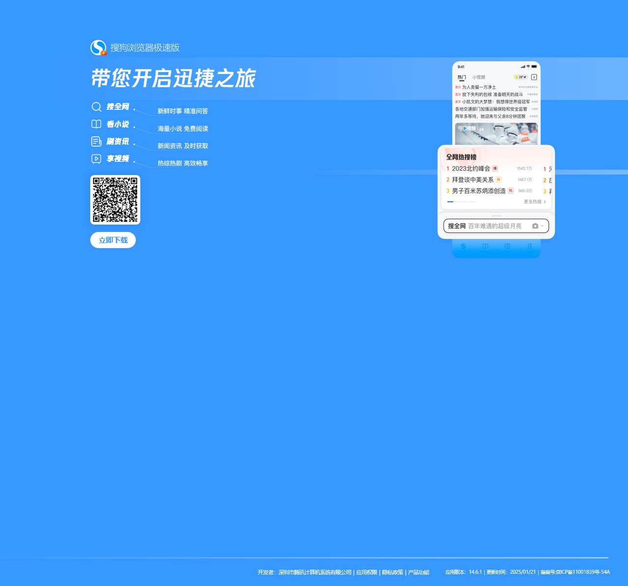Viewport: 628px width, 586px height.
Task: Open the 应用权限 link in footer
Action: [x=366, y=572]
